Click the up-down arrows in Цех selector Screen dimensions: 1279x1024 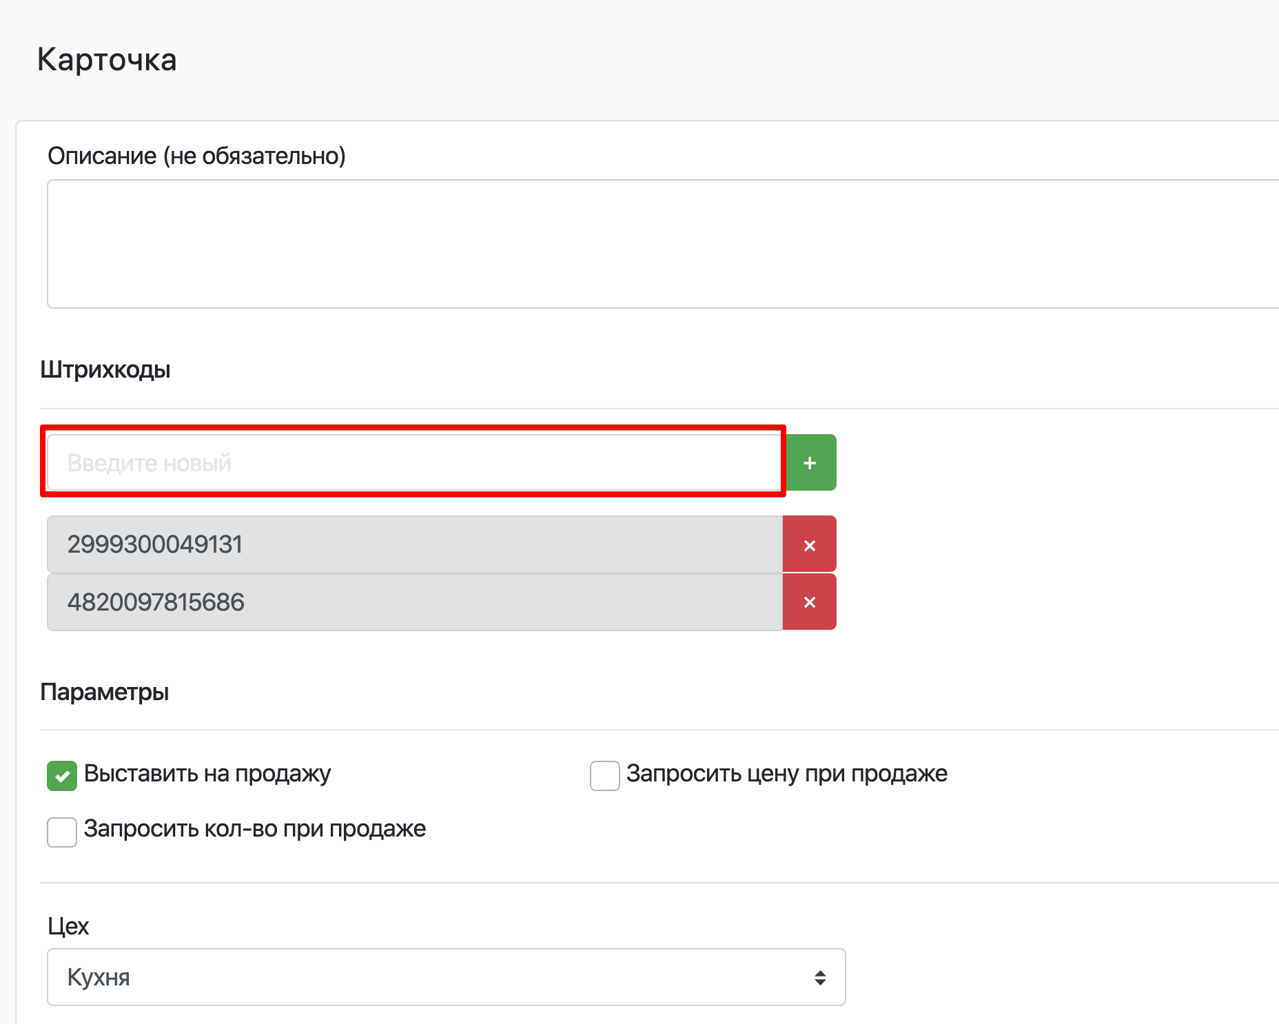pyautogui.click(x=820, y=977)
